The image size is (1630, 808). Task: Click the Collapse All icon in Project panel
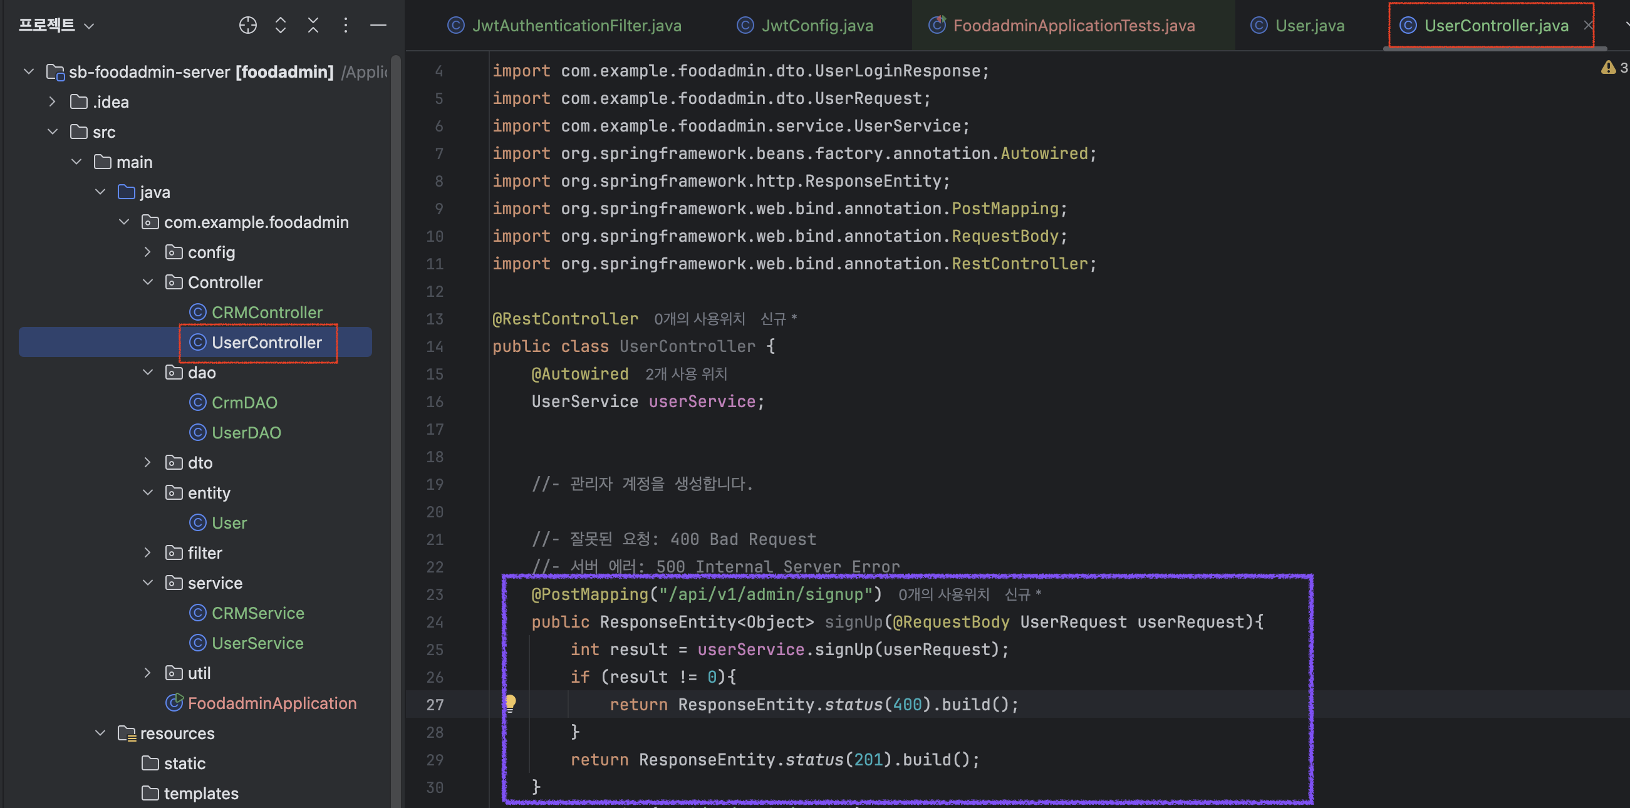(x=313, y=25)
